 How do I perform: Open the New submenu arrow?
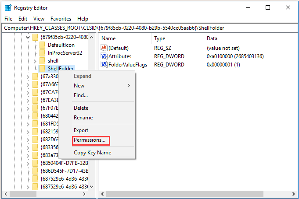(x=129, y=86)
